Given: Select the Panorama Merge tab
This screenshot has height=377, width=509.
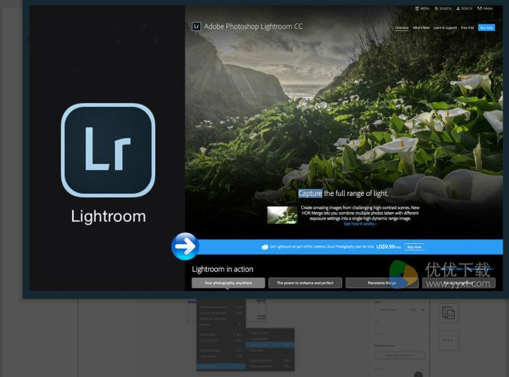Looking at the screenshot, I should tap(382, 283).
